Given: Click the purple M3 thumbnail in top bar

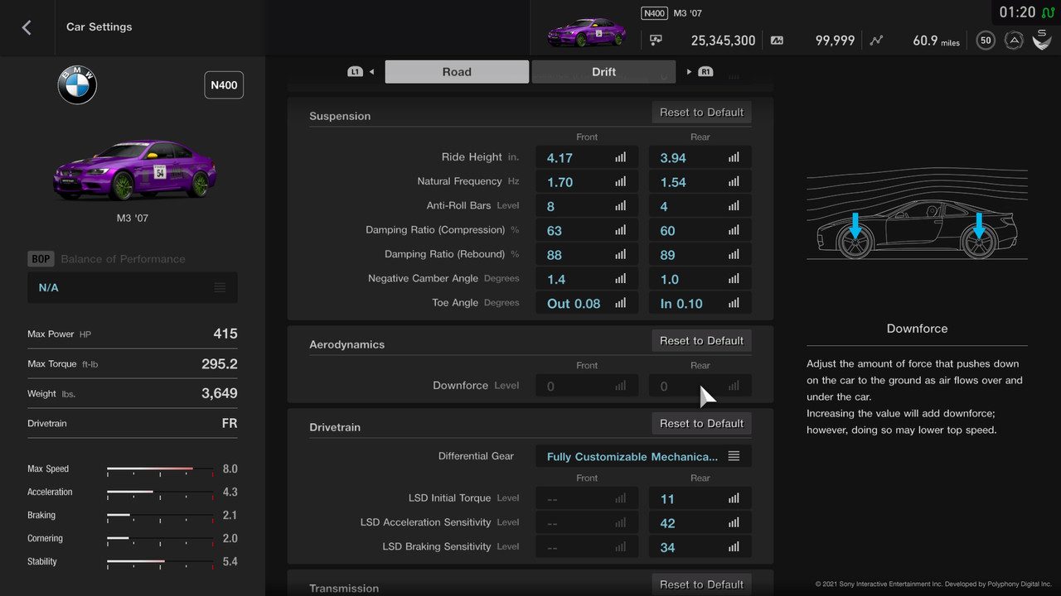Looking at the screenshot, I should pyautogui.click(x=586, y=32).
